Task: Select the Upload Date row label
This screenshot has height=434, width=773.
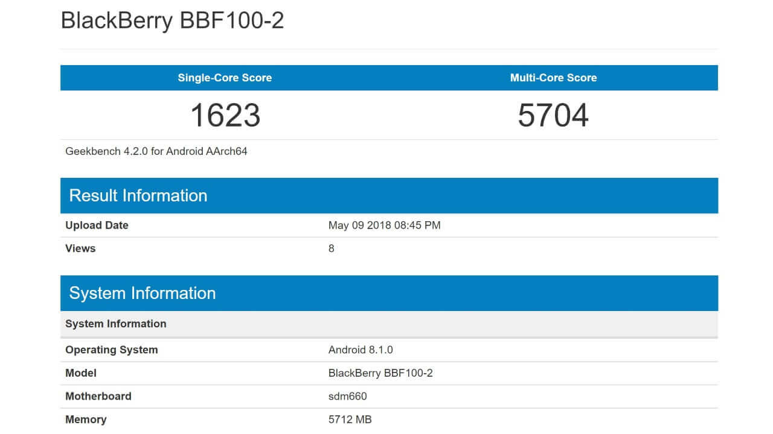Action: tap(97, 225)
